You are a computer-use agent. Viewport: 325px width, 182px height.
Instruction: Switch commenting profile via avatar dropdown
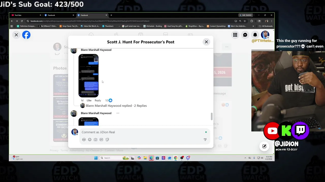(x=75, y=132)
